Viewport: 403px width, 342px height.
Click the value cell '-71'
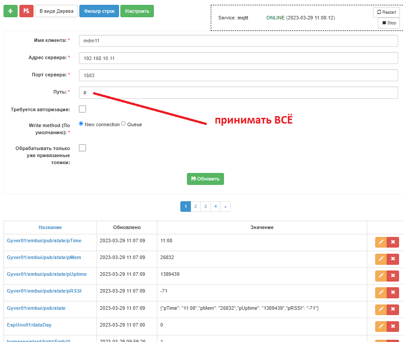[164, 291]
